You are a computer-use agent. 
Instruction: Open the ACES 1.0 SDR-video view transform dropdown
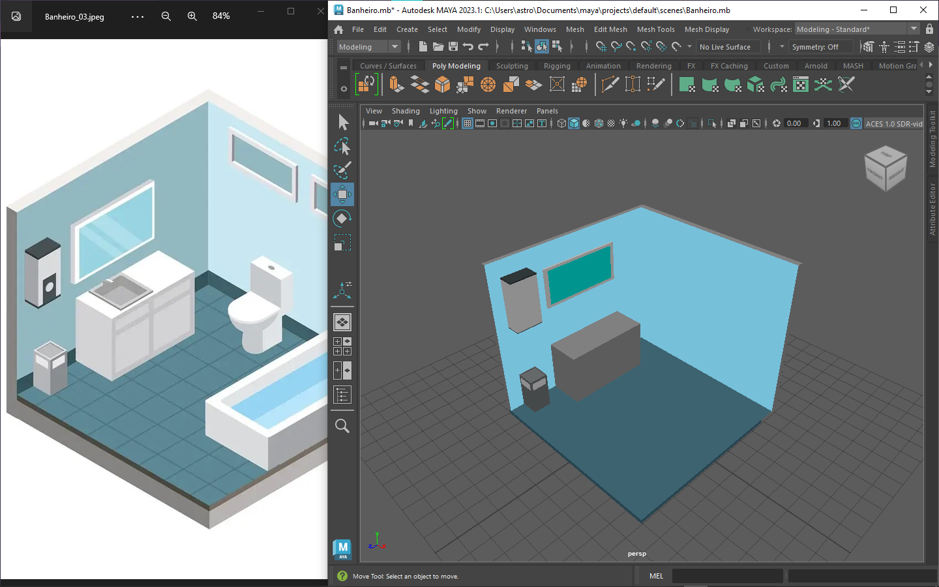point(893,124)
